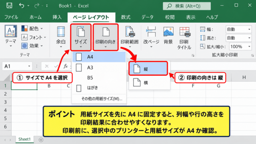Click the サイズ paper size button

point(81,37)
